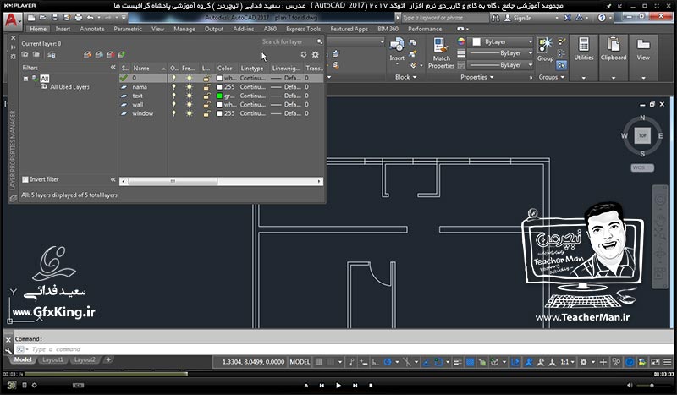Viewport: 677px width, 395px height.
Task: Open lineweight ByLayer dropdown
Action: (x=502, y=53)
